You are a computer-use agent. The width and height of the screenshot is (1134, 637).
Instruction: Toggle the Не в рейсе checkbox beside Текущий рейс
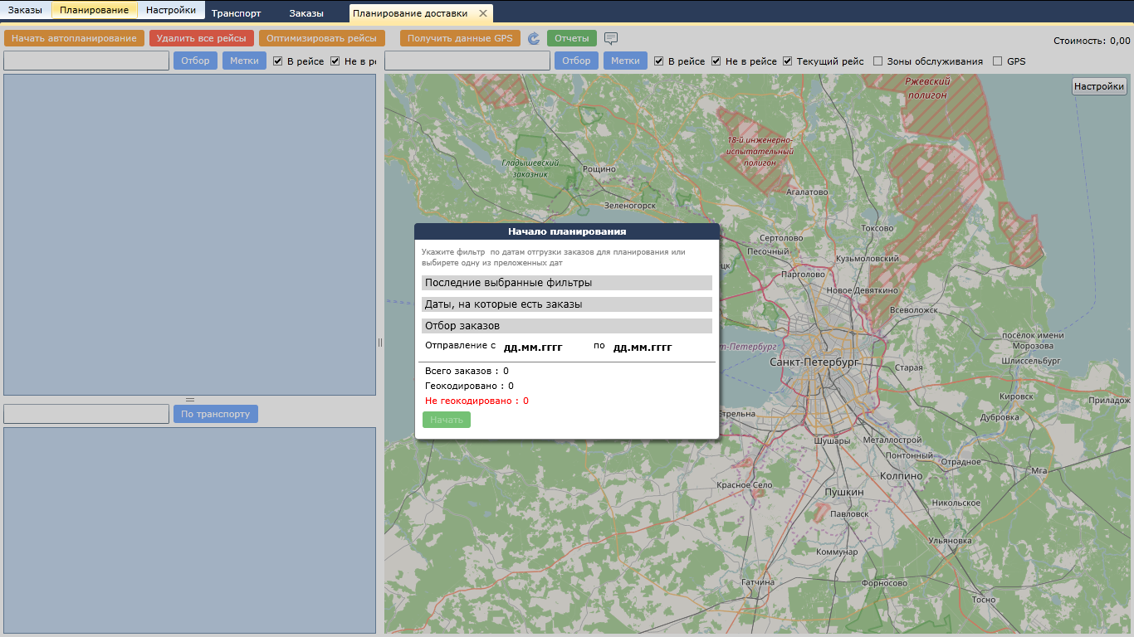[x=716, y=61]
